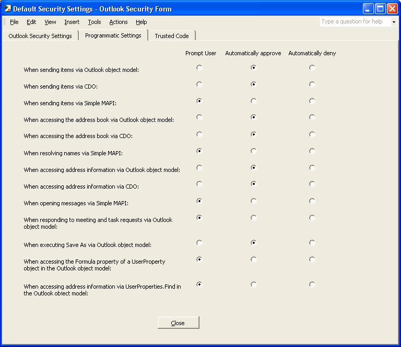Set meeting and task requests to Automatically deny
Screen dimensions: 401x347
coord(312,218)
